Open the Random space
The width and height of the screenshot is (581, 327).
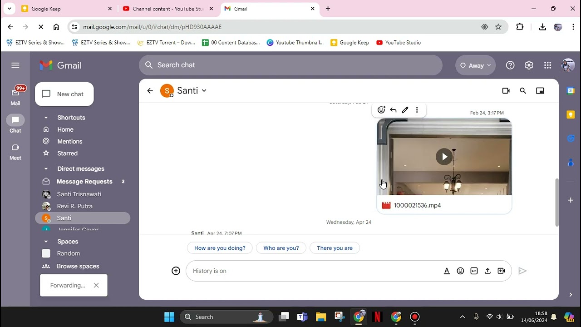[x=68, y=253]
